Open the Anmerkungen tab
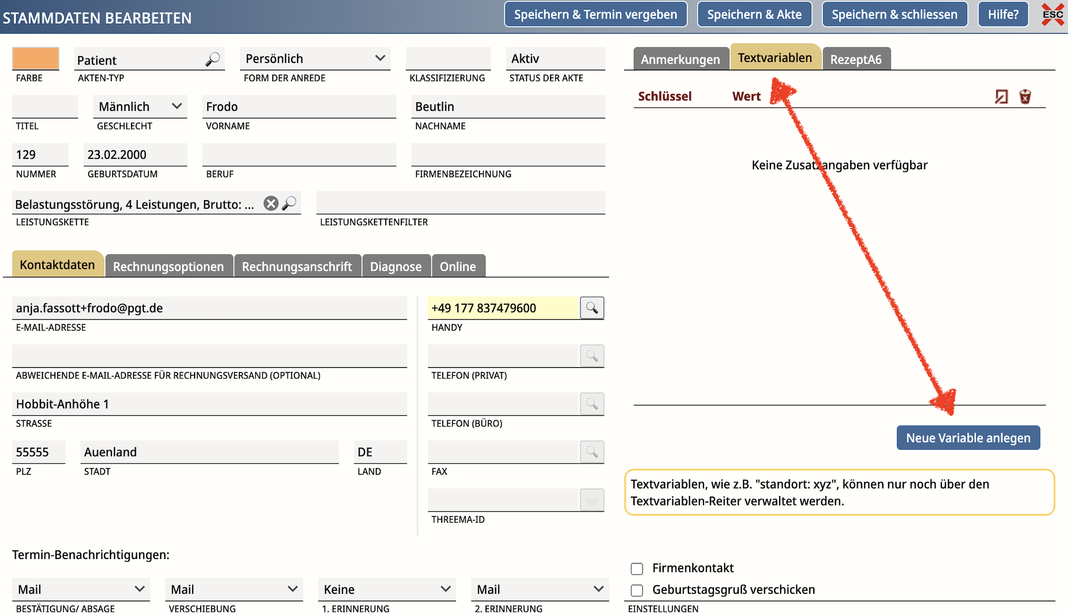Image resolution: width=1068 pixels, height=613 pixels. [680, 59]
